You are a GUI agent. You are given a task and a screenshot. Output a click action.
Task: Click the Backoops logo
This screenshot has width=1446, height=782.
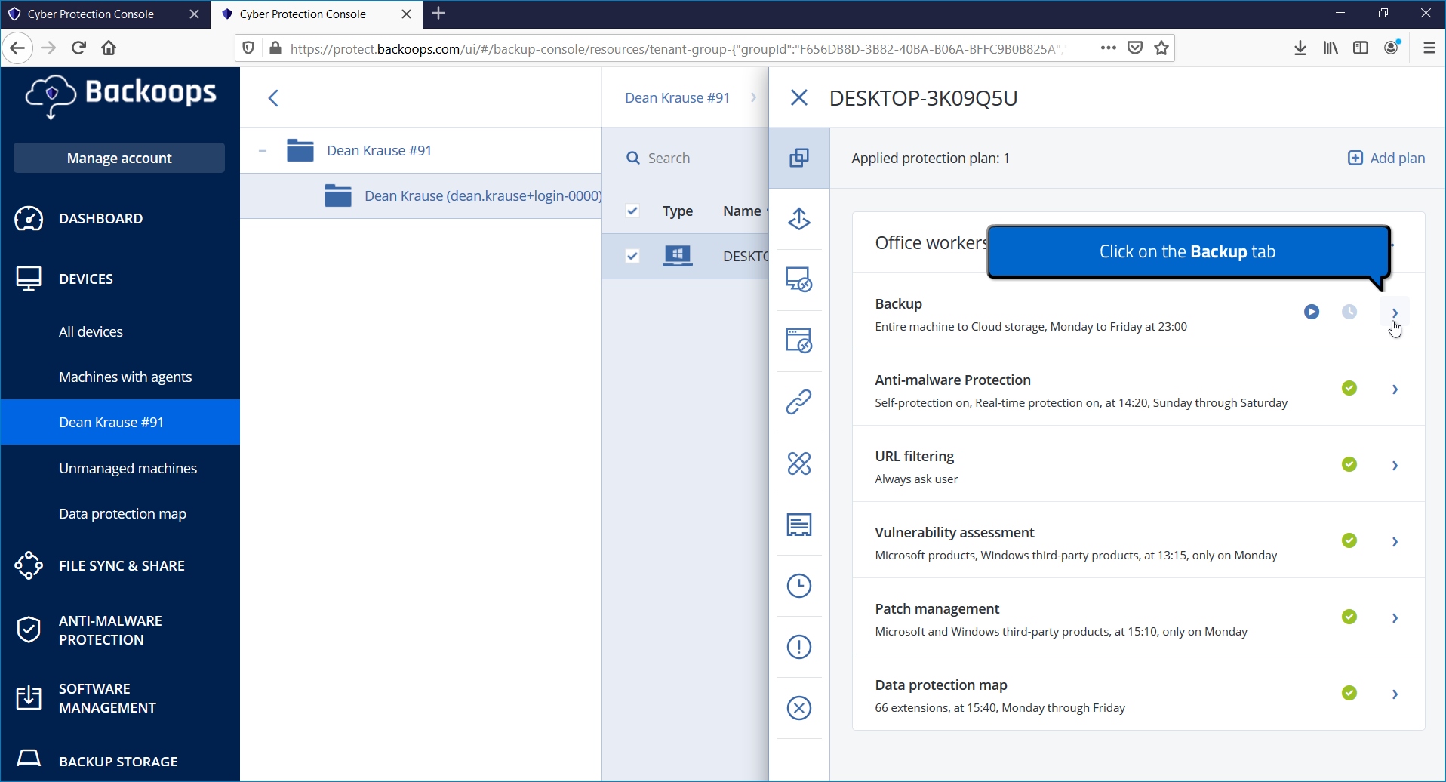(x=121, y=96)
